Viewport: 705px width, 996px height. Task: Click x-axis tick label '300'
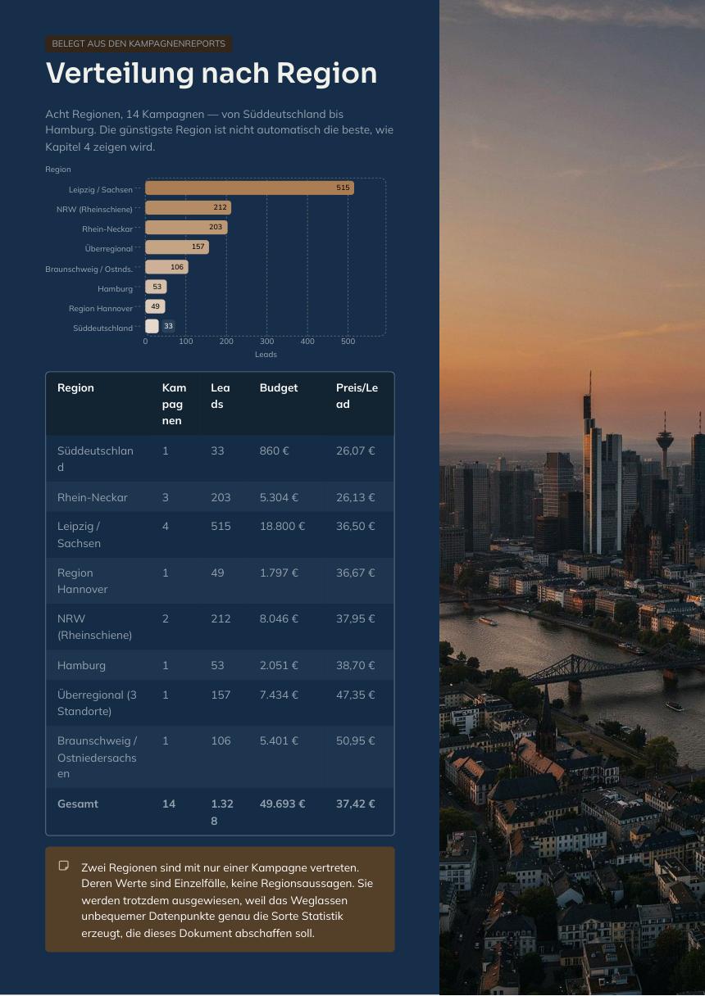[266, 342]
